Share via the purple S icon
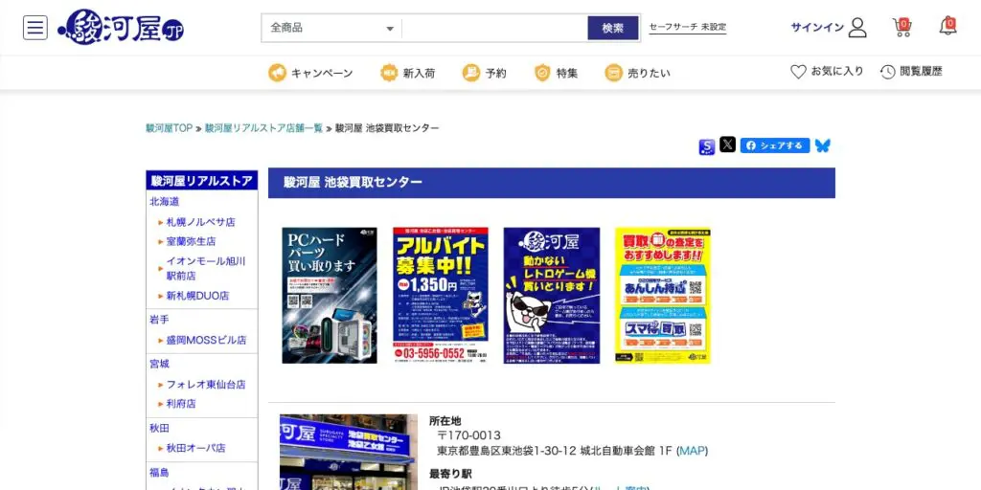 pyautogui.click(x=707, y=146)
